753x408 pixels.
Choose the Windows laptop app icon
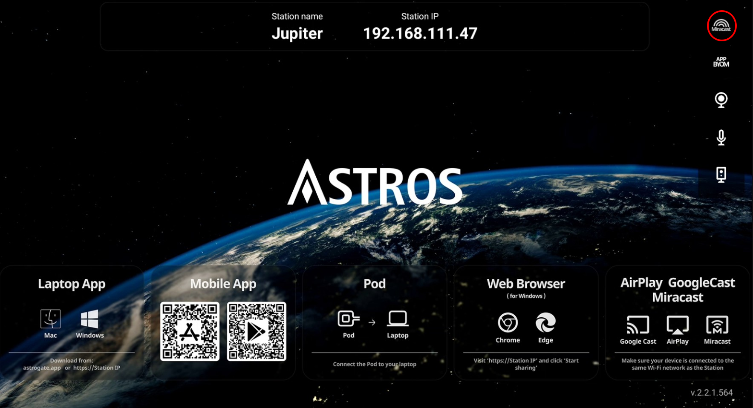(89, 319)
